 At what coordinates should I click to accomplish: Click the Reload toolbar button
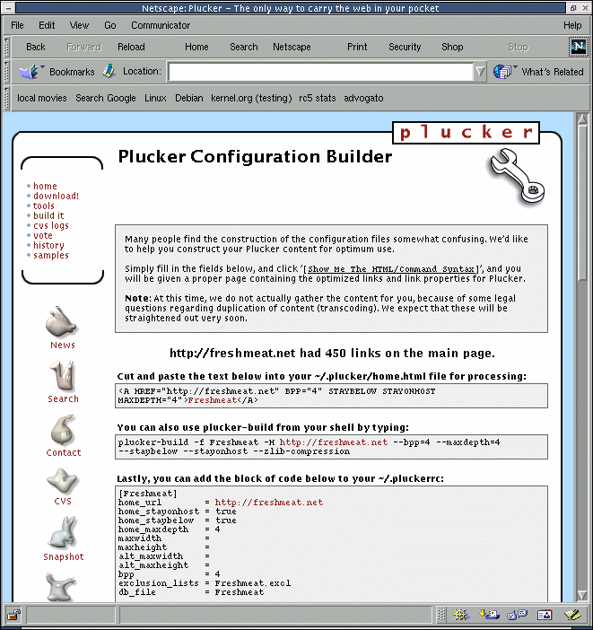click(131, 47)
